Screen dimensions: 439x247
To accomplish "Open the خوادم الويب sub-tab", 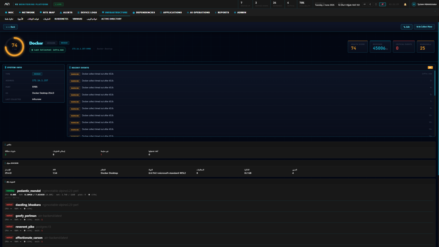I will (92, 19).
